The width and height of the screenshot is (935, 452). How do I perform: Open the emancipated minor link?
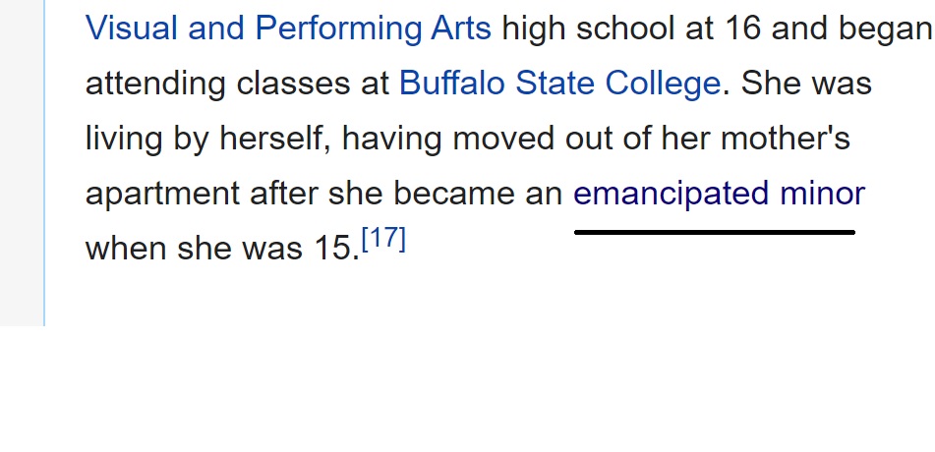coord(719,194)
